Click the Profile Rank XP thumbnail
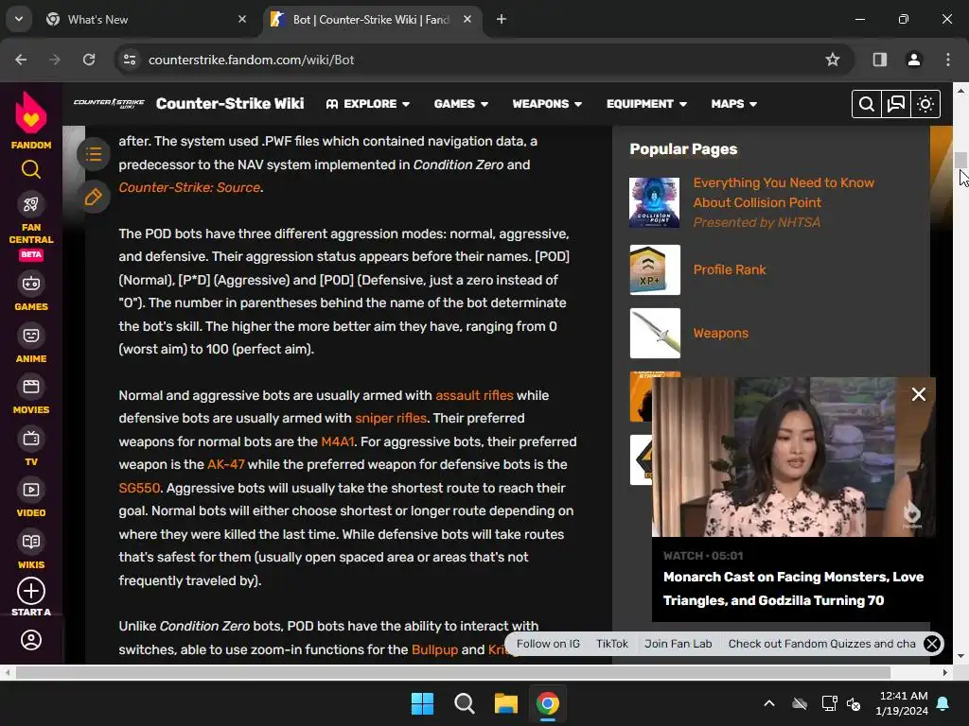This screenshot has height=726, width=969. 655,269
